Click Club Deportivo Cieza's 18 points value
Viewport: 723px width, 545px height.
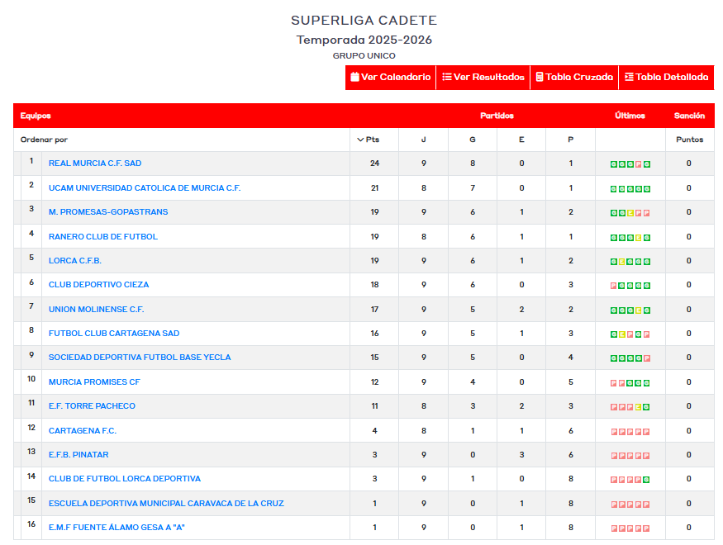374,285
